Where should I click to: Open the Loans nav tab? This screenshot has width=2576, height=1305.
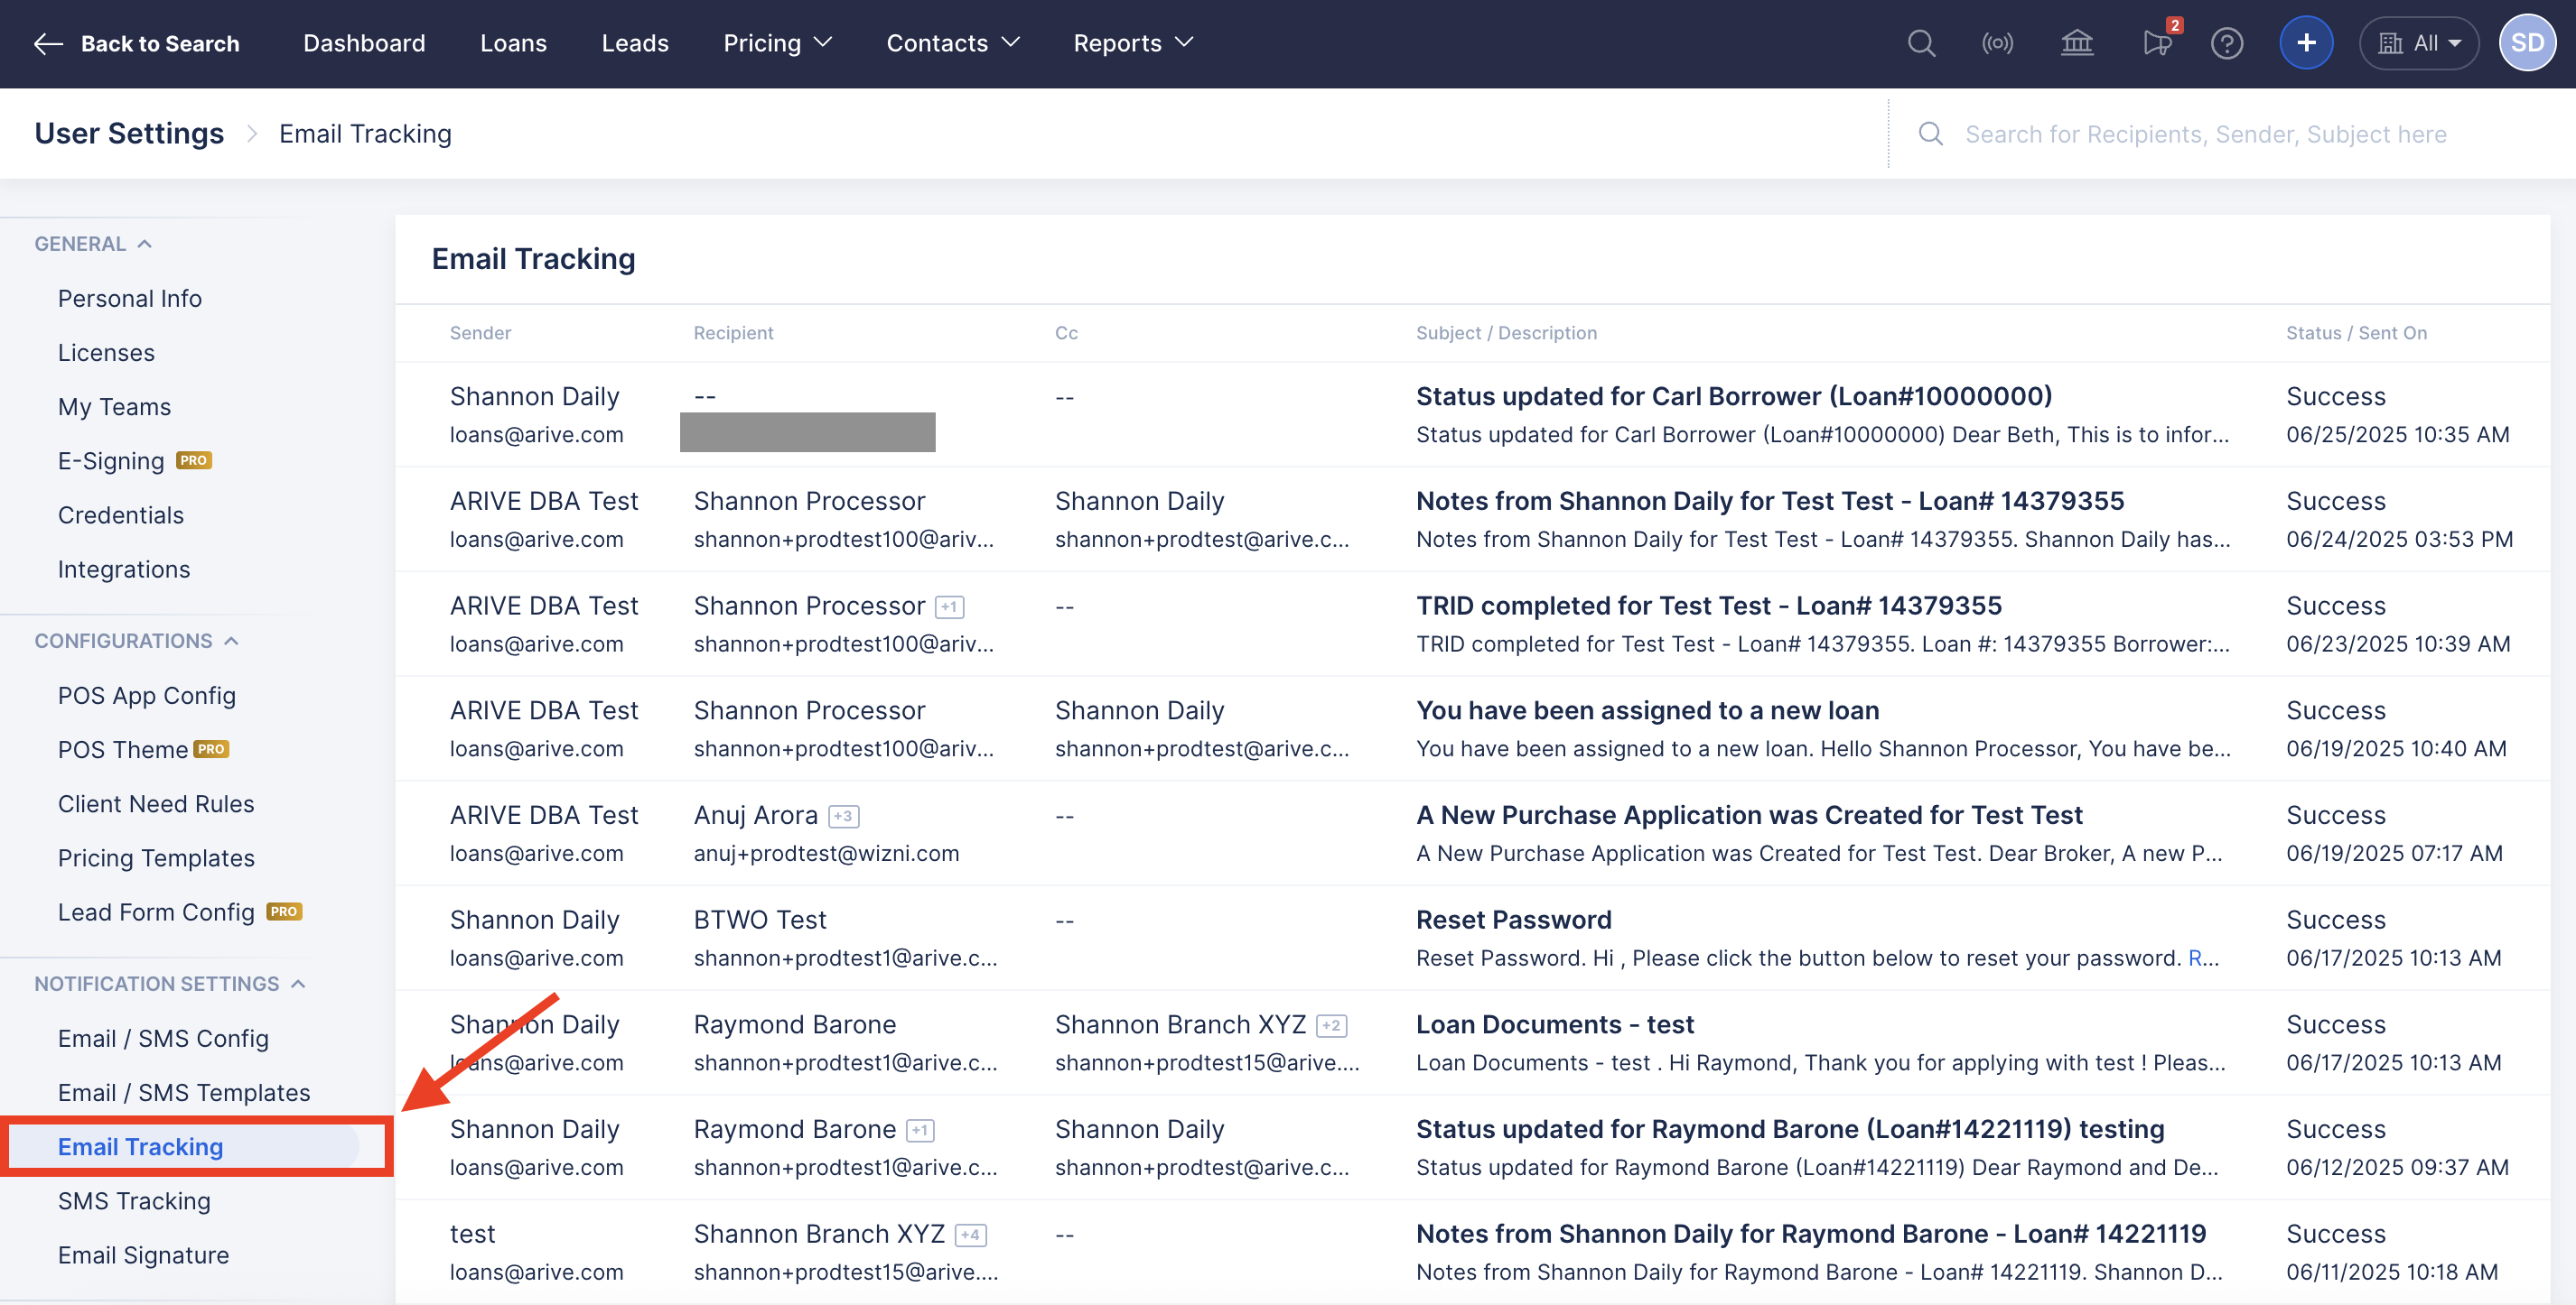513,43
